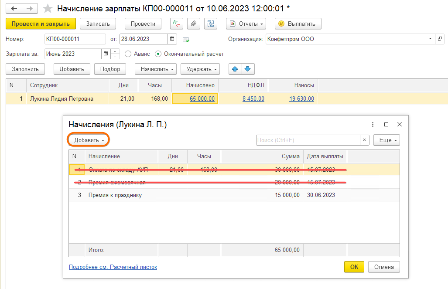Move row down with blue arrow
The image size is (448, 289).
(x=248, y=69)
